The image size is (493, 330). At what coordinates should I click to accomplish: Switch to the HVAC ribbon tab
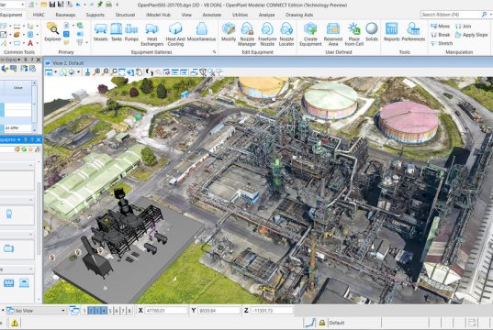(39, 15)
